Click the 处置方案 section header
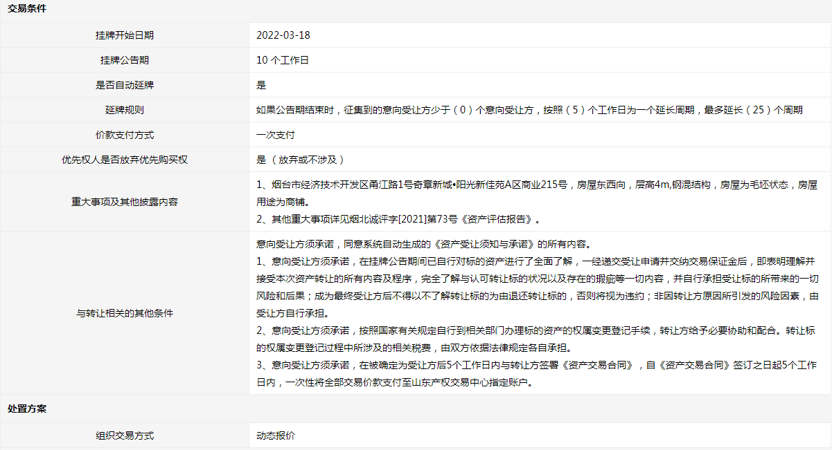The image size is (832, 450). (27, 409)
